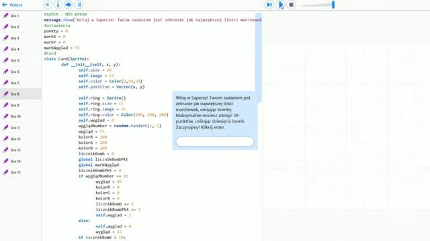
Task: Click the comment line '#ustawienia'
Action: (57, 25)
